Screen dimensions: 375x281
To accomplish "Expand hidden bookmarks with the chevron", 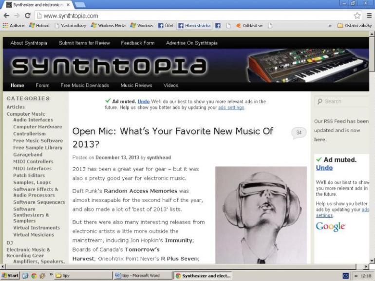I will [x=330, y=26].
